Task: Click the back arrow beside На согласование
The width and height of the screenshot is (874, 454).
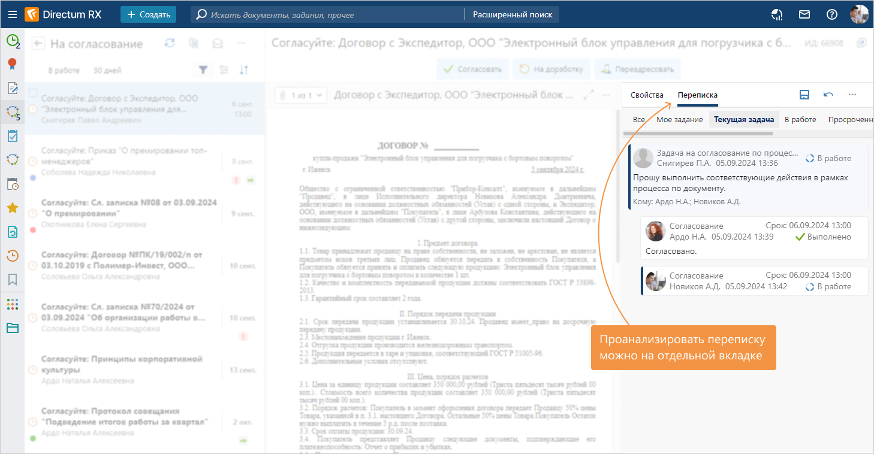Action: (38, 43)
